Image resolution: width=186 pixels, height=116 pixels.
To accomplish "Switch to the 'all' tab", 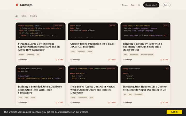I will tap(17, 16).
